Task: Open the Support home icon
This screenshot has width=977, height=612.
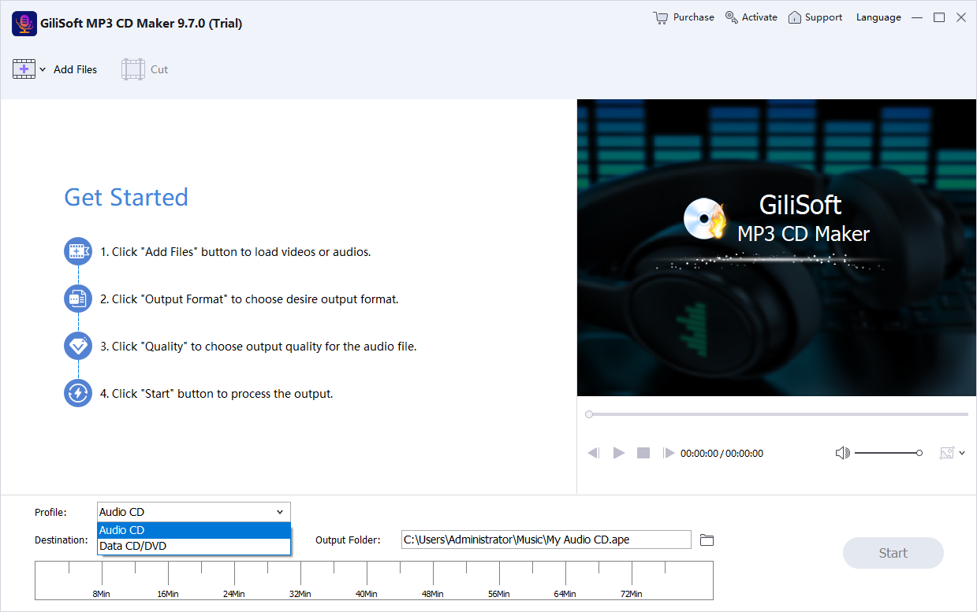Action: tap(795, 17)
